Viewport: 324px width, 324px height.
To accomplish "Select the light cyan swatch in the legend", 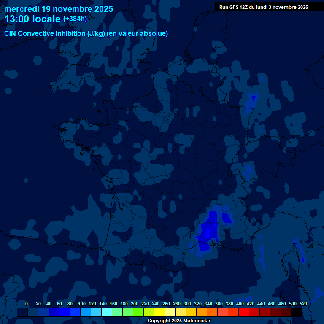I will click(107, 312).
